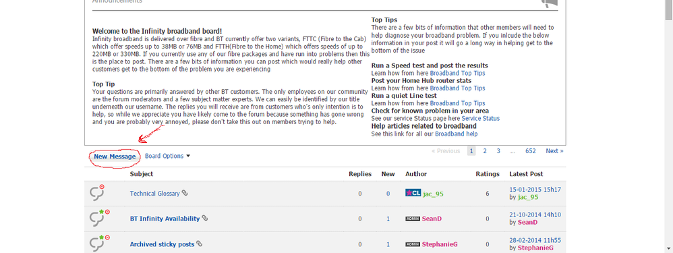Open author SeanD profile in Author column
Viewport: 673px width, 253px height.
(x=432, y=219)
